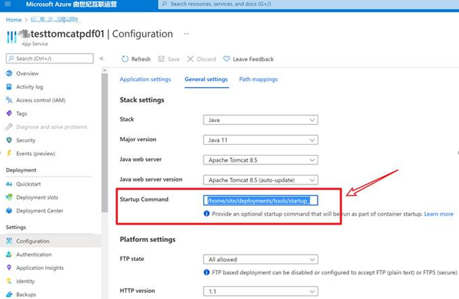
Task: Click the Learn more link
Action: pyautogui.click(x=439, y=214)
